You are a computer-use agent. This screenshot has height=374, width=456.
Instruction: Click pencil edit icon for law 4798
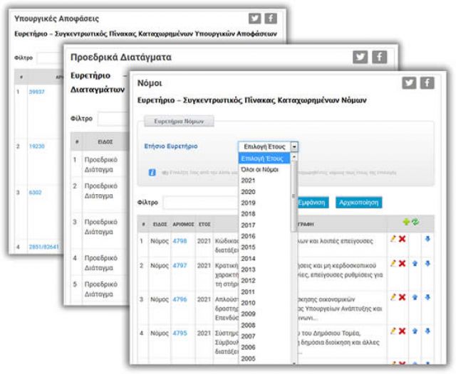tap(393, 238)
